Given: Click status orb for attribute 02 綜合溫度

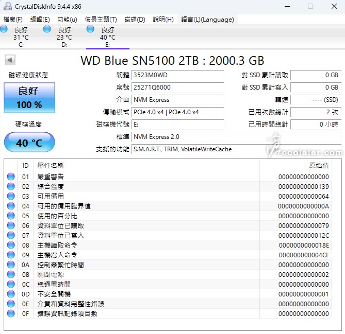Looking at the screenshot, I should pos(11,187).
